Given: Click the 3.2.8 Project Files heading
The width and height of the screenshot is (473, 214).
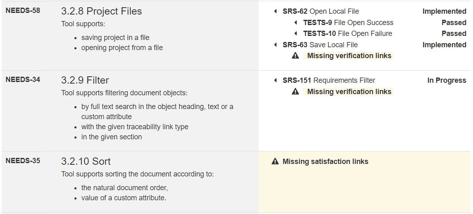Looking at the screenshot, I should tap(102, 11).
